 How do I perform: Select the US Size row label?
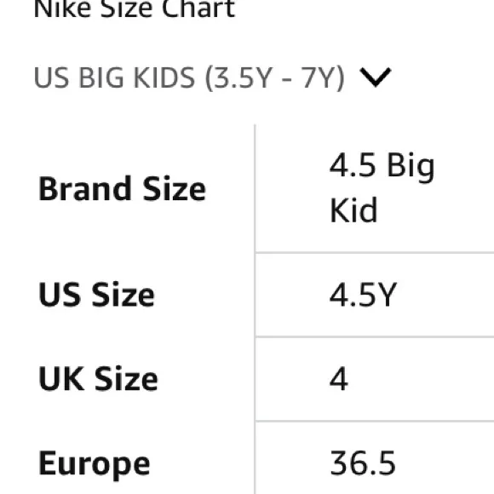[x=96, y=294]
